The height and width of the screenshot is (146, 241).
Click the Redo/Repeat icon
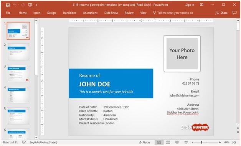(23, 5)
